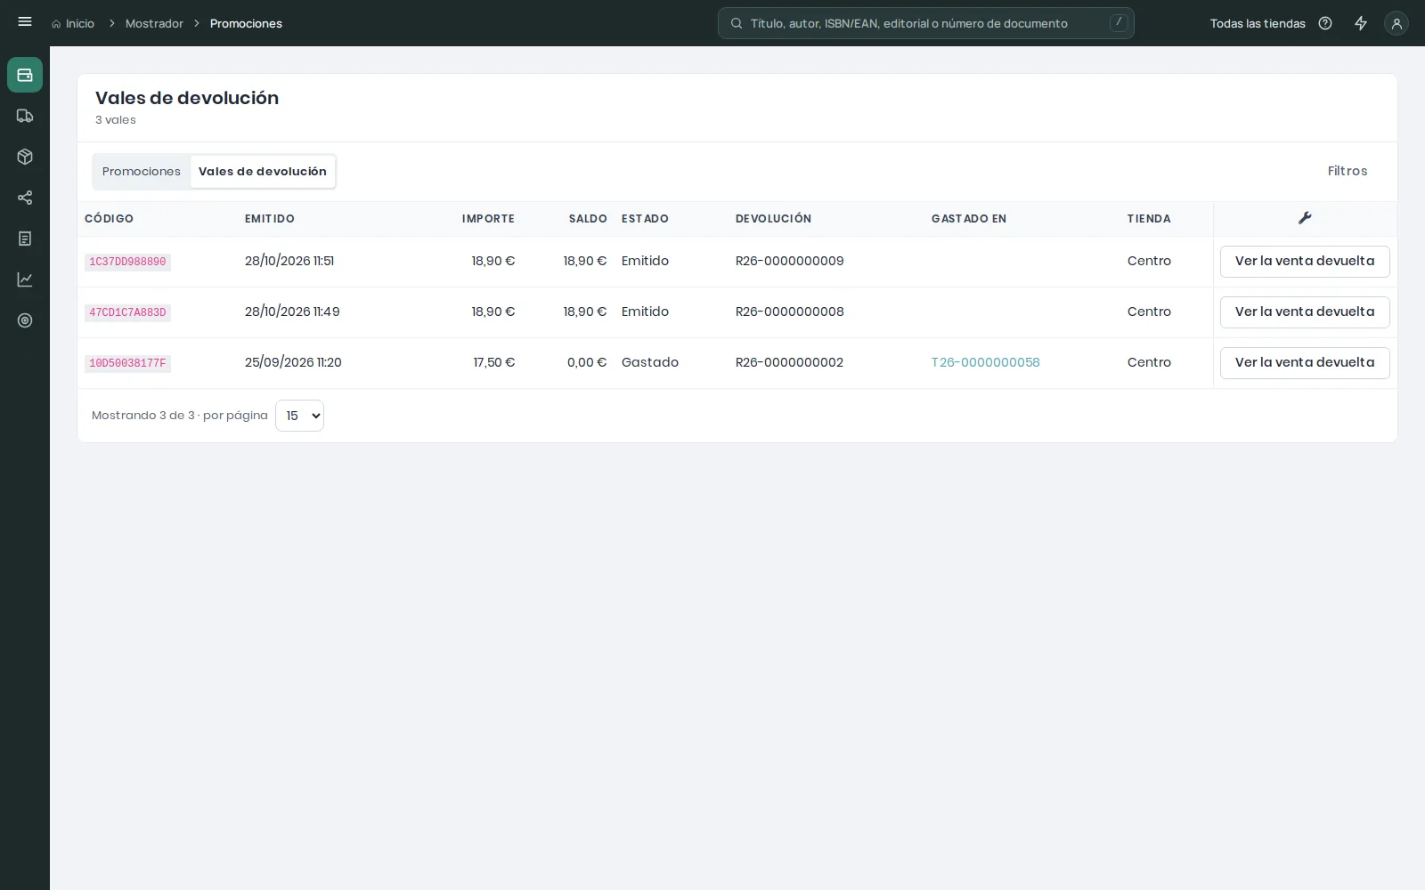Open the box inventory sidebar icon
The height and width of the screenshot is (890, 1425).
click(25, 157)
